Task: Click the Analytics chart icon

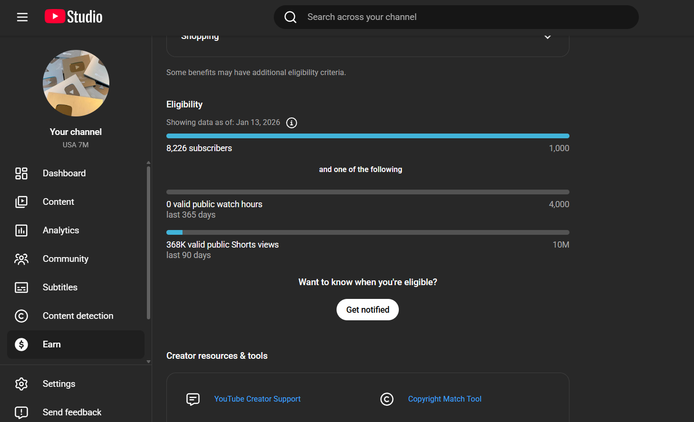Action: click(21, 230)
